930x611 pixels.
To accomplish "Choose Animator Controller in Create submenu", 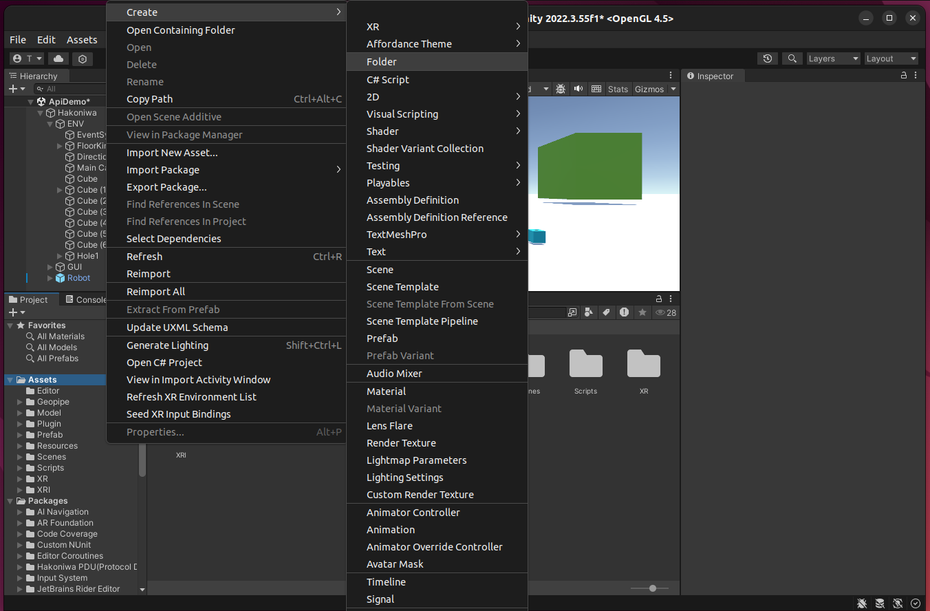I will pos(437,513).
